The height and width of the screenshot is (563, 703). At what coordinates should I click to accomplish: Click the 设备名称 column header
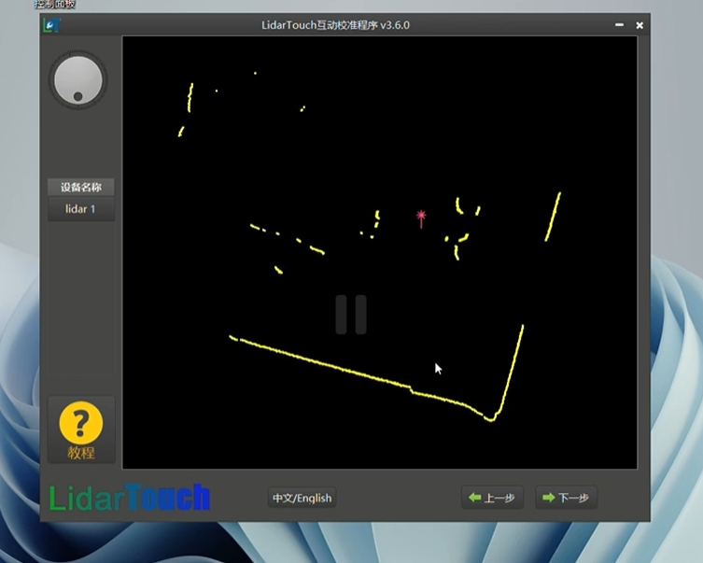(80, 187)
